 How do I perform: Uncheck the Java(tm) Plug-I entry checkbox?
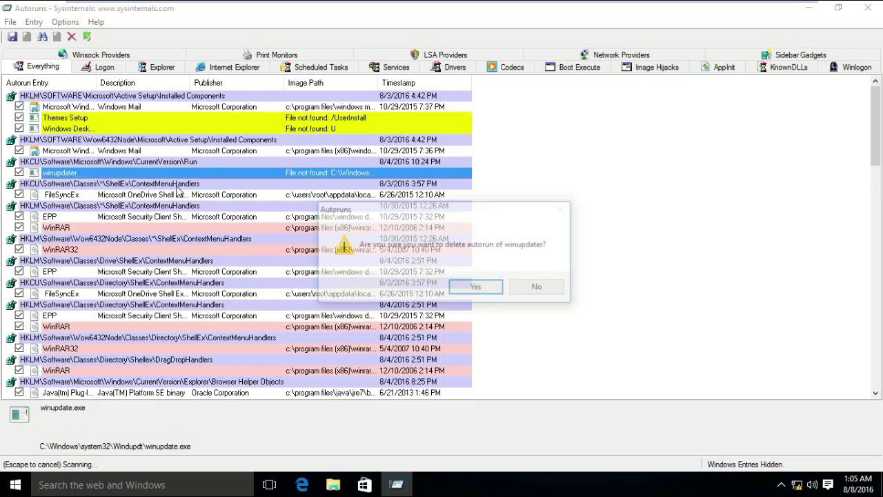click(19, 392)
